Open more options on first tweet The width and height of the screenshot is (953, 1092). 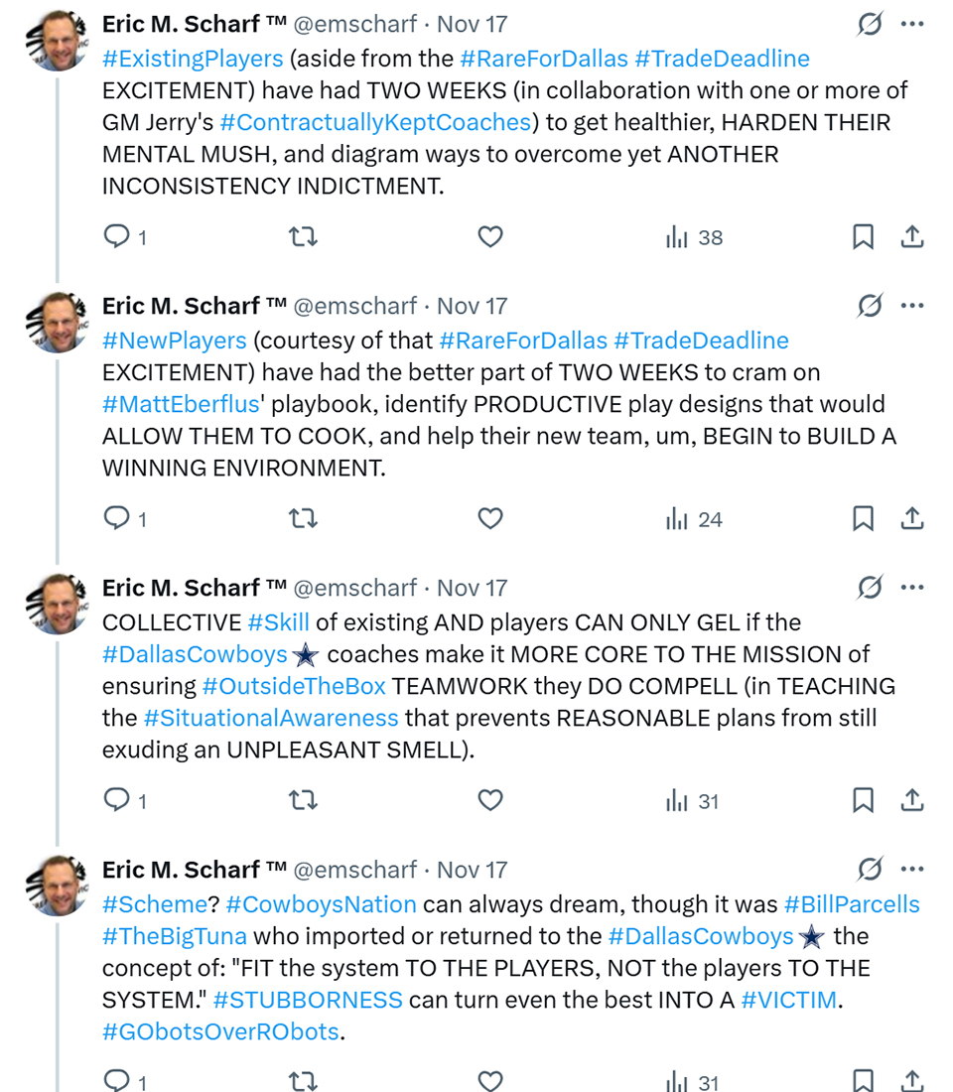(912, 24)
